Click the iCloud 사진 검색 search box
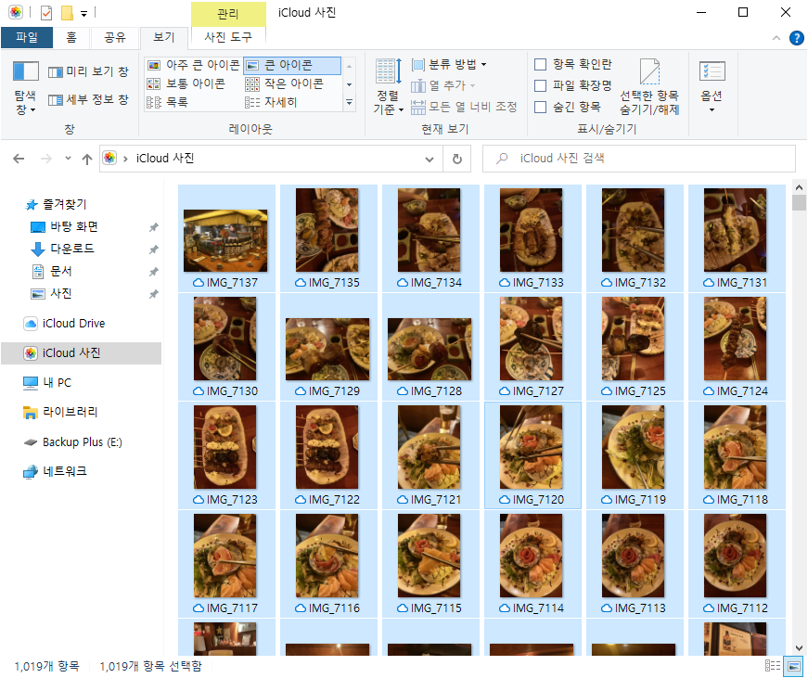The image size is (808, 678). coord(638,159)
